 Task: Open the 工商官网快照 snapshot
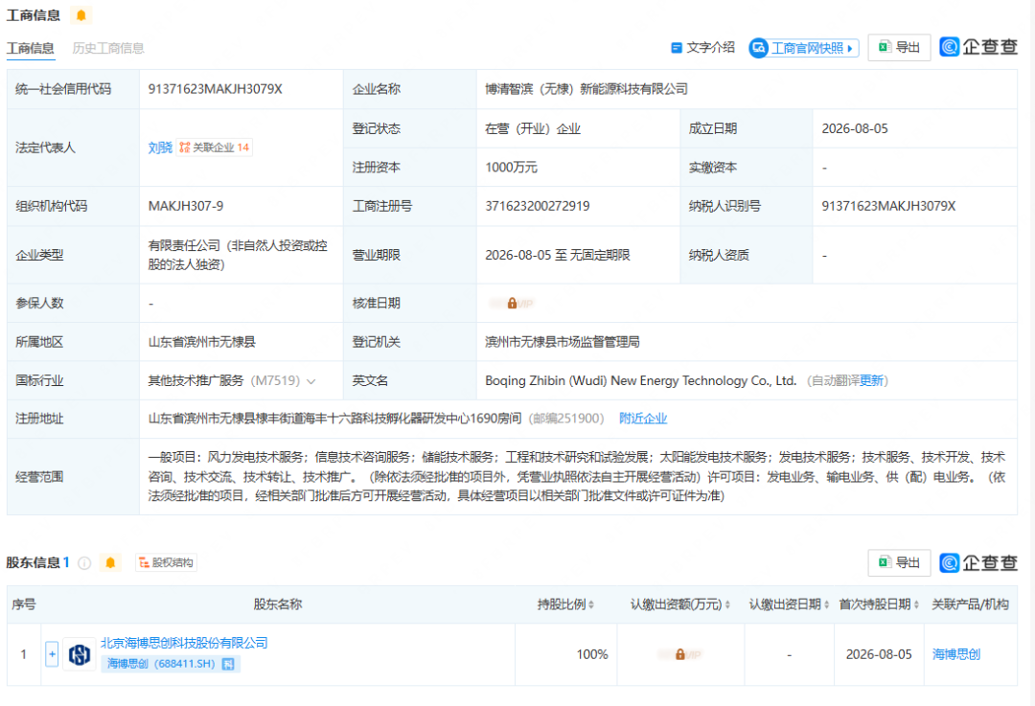click(804, 48)
